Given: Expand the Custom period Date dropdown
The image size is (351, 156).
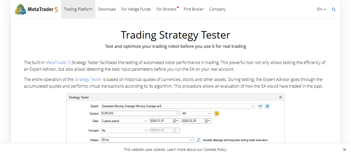Looking at the screenshot, I should pyautogui.click(x=146, y=121).
